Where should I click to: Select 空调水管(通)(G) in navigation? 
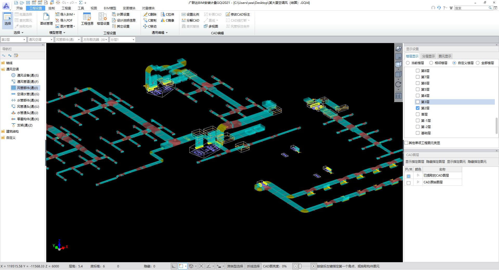click(25, 94)
